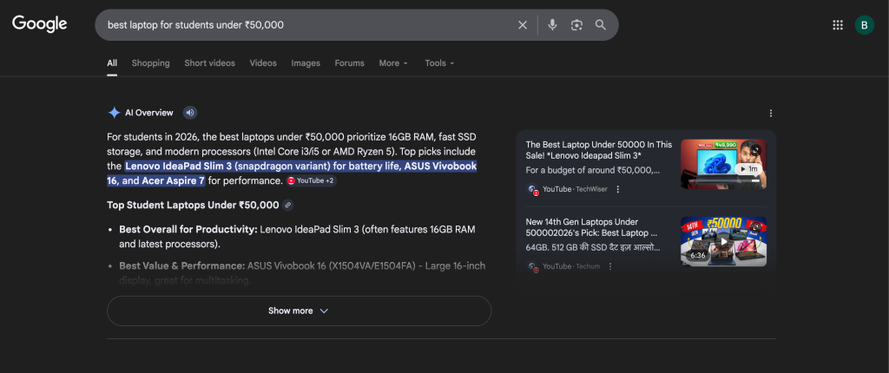Open three-dot menu on TechWiser video
Viewport: 889px width, 373px height.
pyautogui.click(x=618, y=189)
